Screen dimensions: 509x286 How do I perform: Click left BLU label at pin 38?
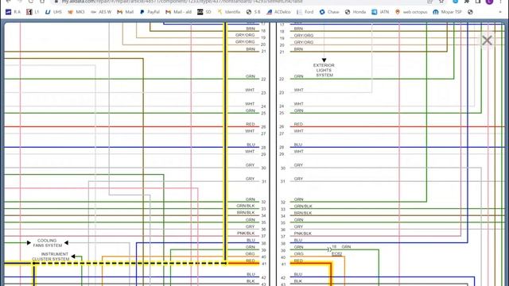[x=251, y=240]
